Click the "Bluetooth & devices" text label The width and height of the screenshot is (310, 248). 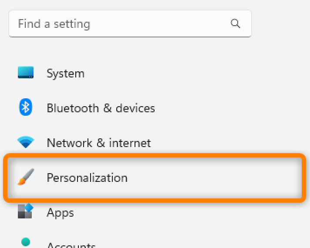[x=101, y=108]
